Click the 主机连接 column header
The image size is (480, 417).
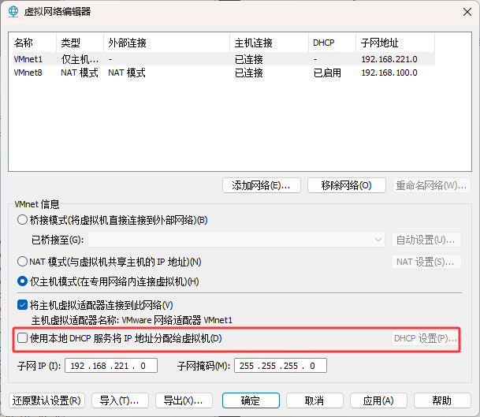(269, 43)
